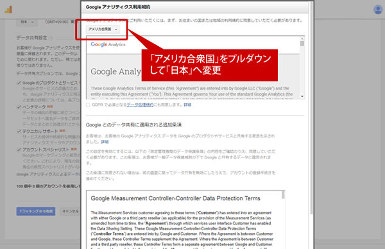Click the Google Analytics logo in terms frame
The image size is (385, 249).
click(108, 44)
